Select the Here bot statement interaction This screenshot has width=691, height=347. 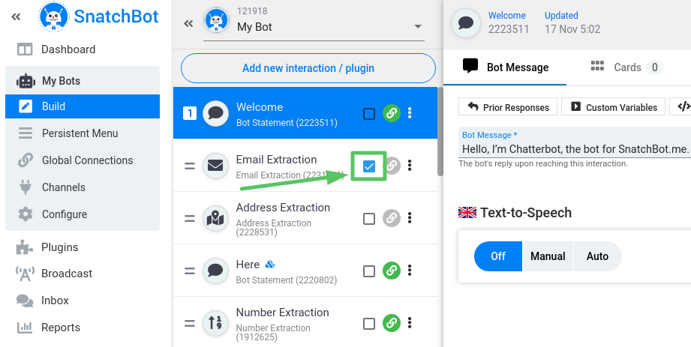pos(305,271)
